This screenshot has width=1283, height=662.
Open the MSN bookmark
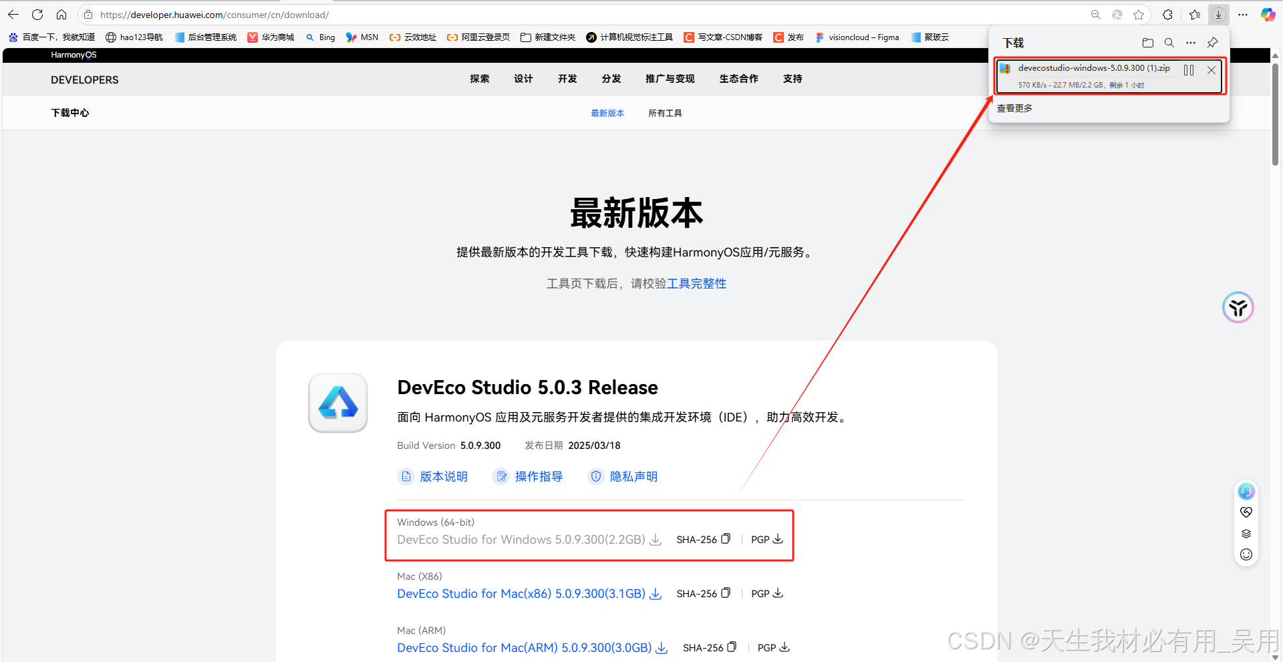(x=362, y=37)
